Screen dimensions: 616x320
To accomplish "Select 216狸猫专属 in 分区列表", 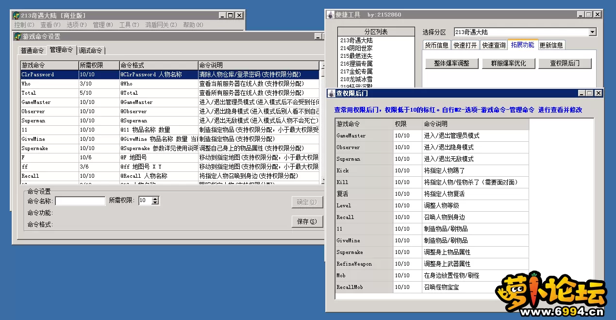I will (376, 64).
